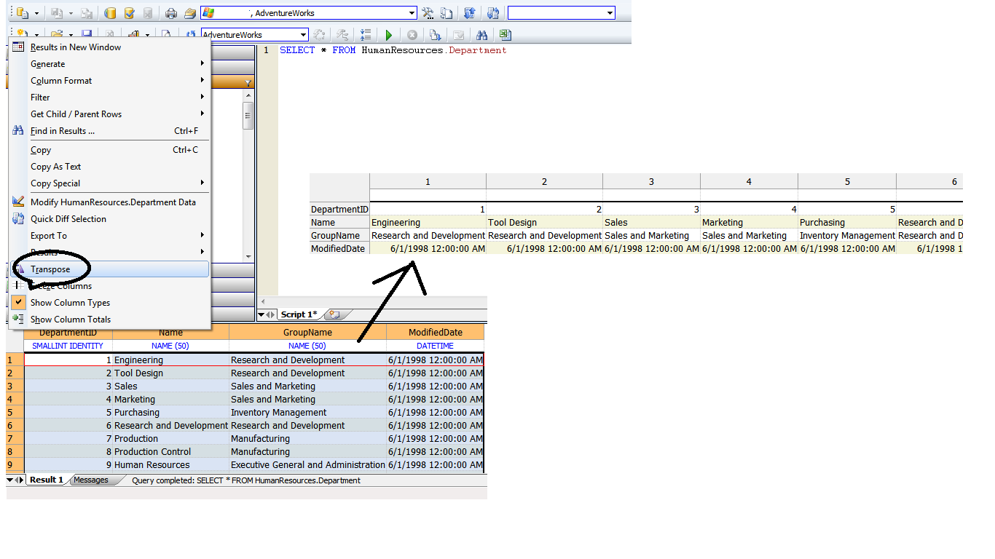995x559 pixels.
Task: Disable Show Column Types
Action: (69, 303)
